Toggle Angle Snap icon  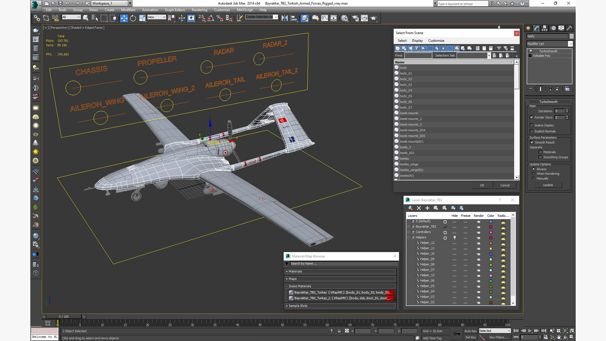(x=211, y=18)
